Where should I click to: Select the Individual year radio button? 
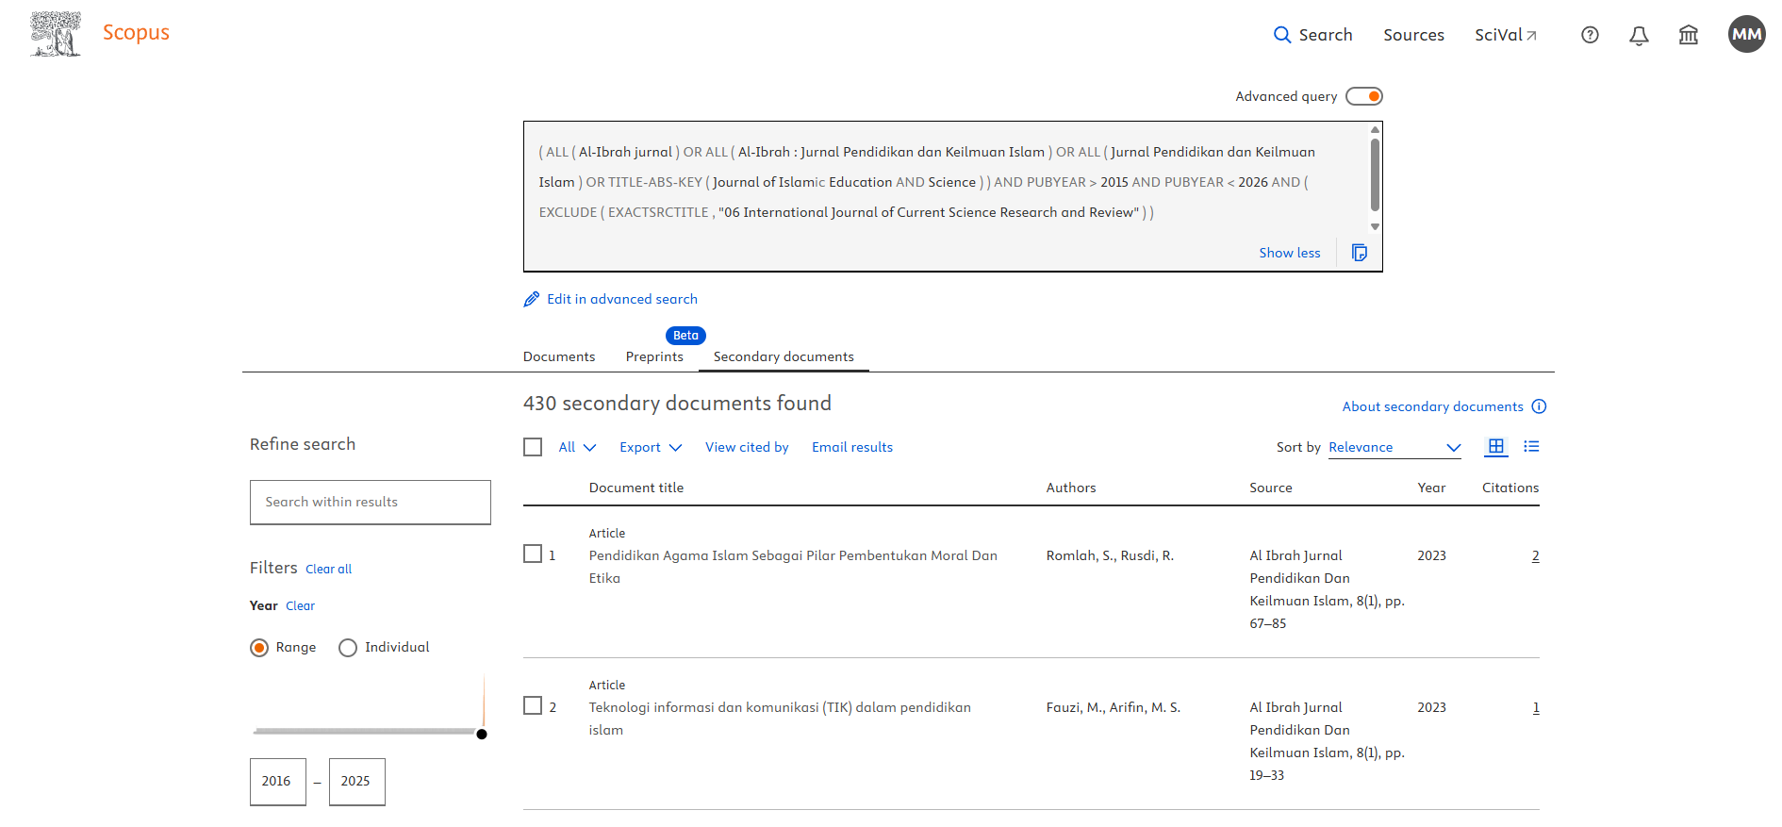[x=348, y=648]
